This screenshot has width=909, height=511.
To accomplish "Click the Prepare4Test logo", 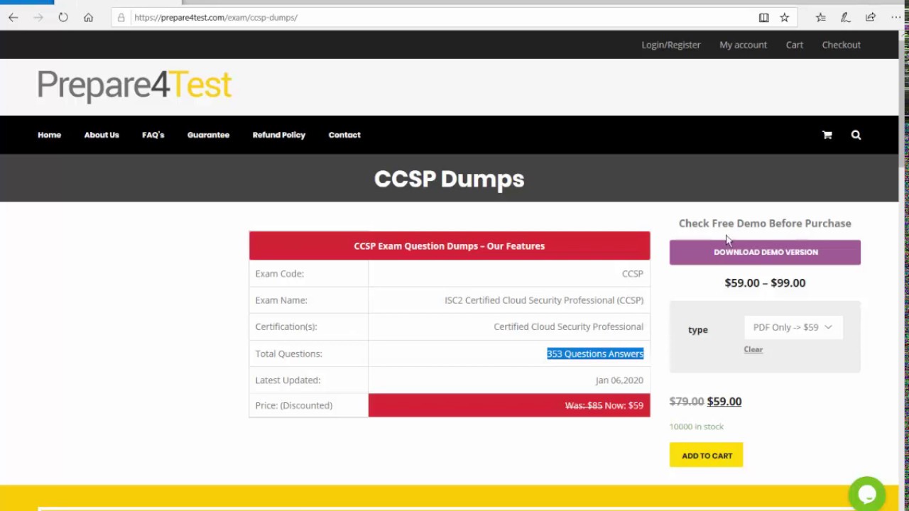I will pyautogui.click(x=134, y=85).
